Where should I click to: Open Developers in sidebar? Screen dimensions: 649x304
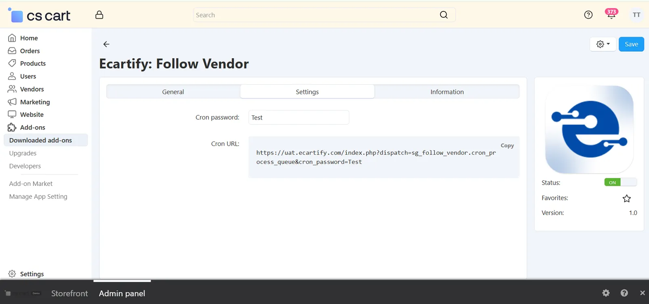pos(25,166)
